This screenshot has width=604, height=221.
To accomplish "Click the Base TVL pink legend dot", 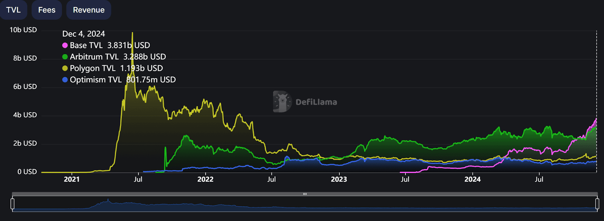I will pos(65,45).
